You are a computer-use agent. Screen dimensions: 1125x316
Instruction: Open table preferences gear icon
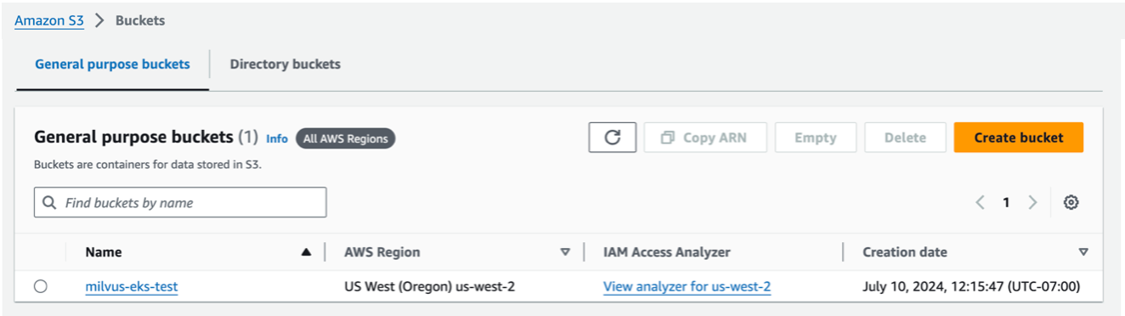(x=1071, y=202)
